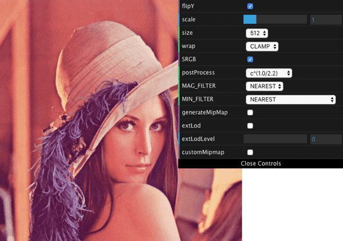This screenshot has width=343, height=241.
Task: Enable the generateMipMap checkbox
Action: tap(250, 112)
